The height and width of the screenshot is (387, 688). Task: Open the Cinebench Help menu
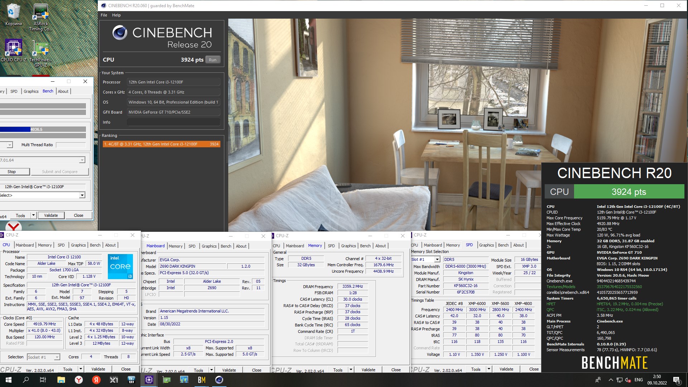tap(116, 15)
